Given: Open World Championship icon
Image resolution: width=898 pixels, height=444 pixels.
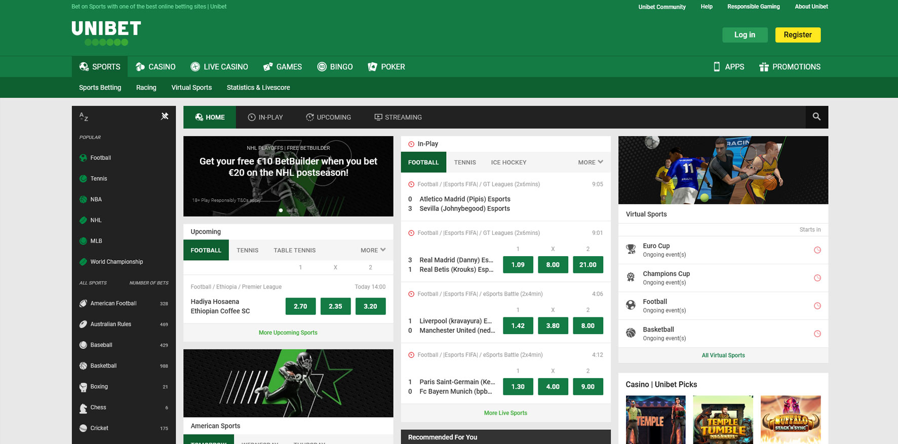Looking at the screenshot, I should tap(83, 262).
